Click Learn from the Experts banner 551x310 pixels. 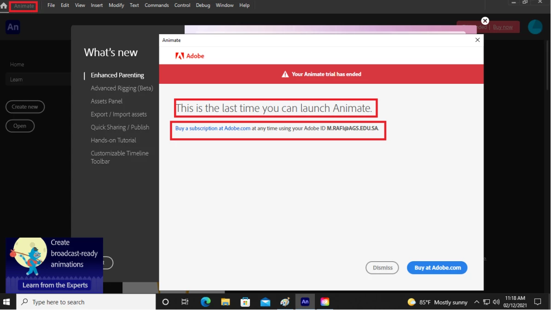pyautogui.click(x=55, y=285)
